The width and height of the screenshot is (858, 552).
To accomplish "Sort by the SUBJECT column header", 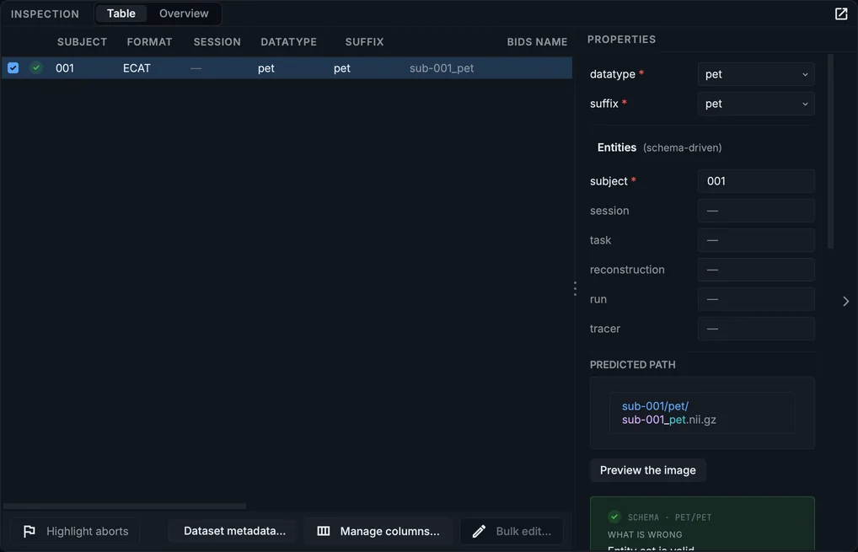I will [x=82, y=42].
